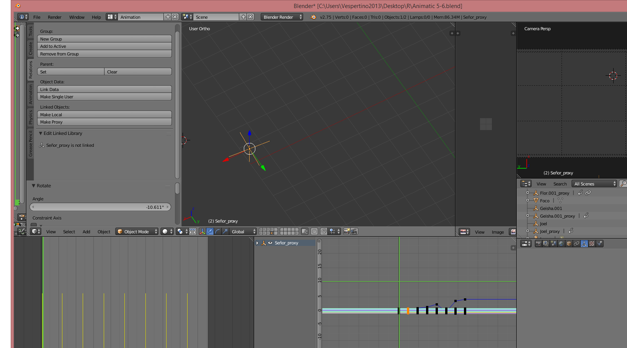Image resolution: width=627 pixels, height=348 pixels.
Task: Open the Object Mode dropdown
Action: click(137, 232)
